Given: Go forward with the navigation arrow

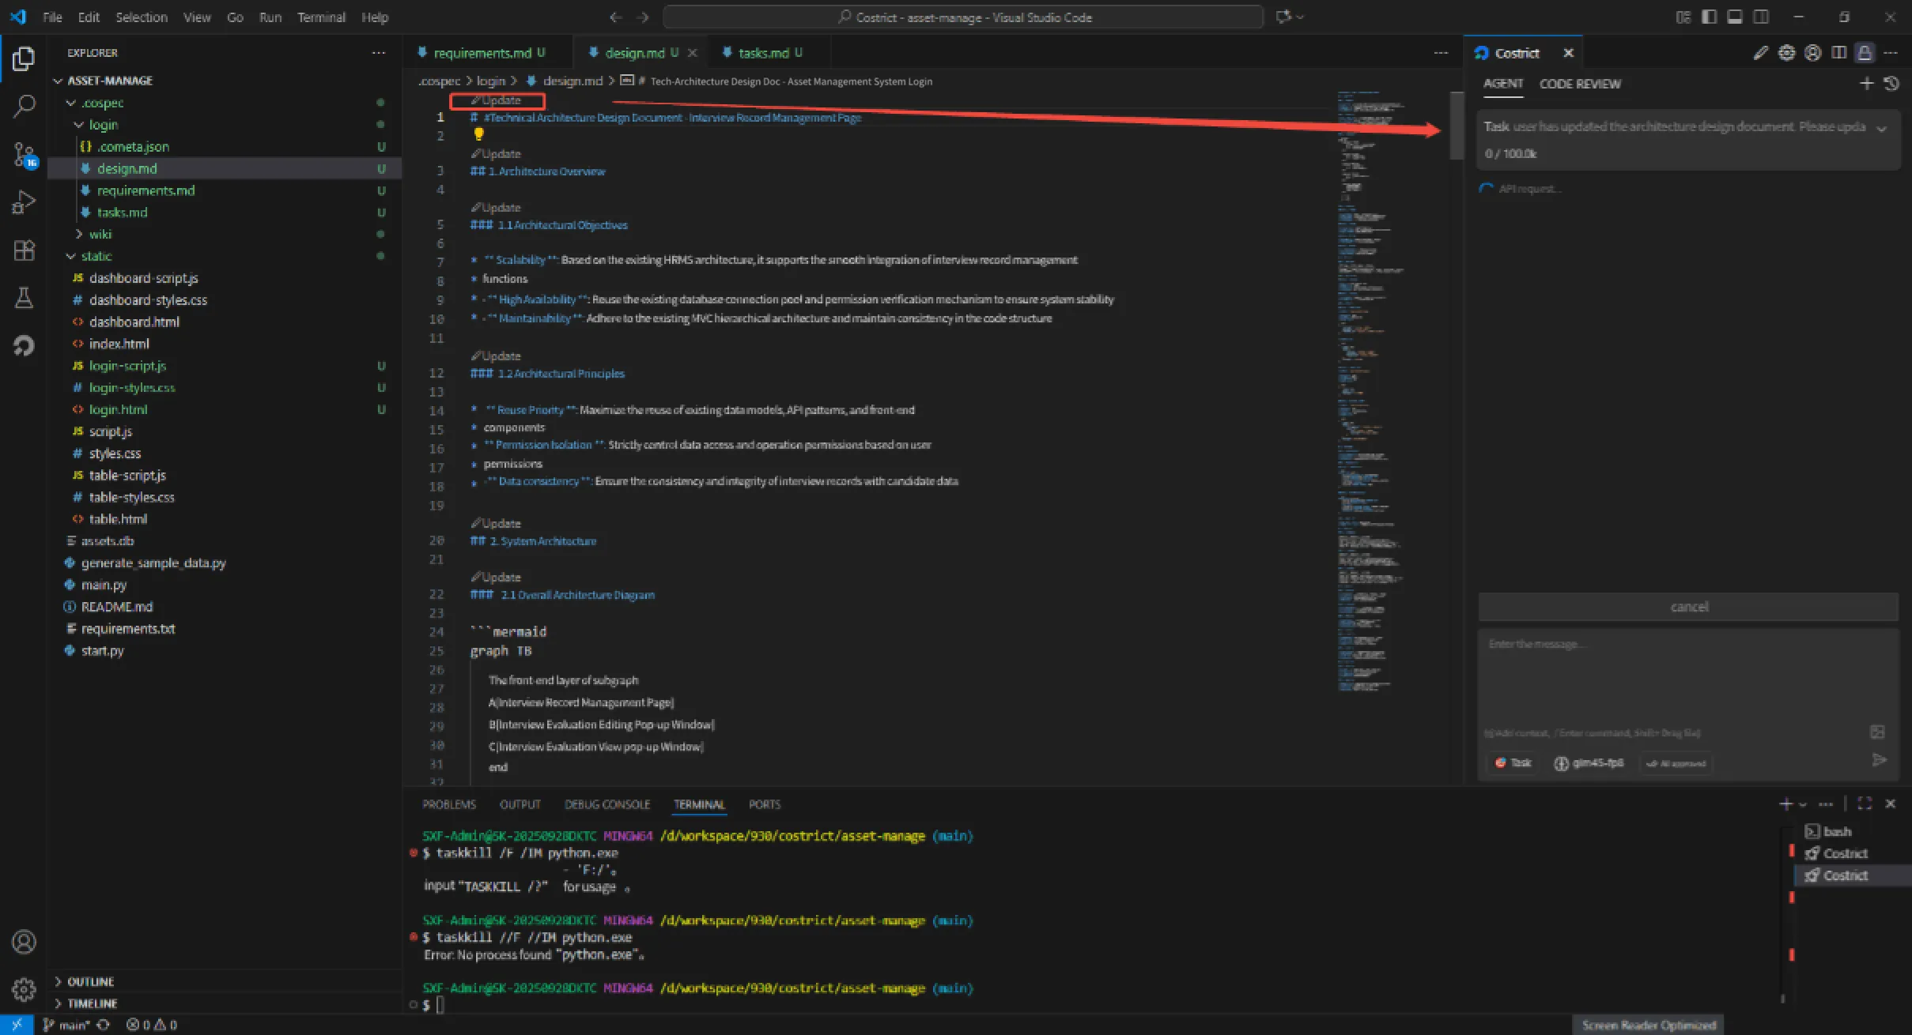Looking at the screenshot, I should click(643, 17).
